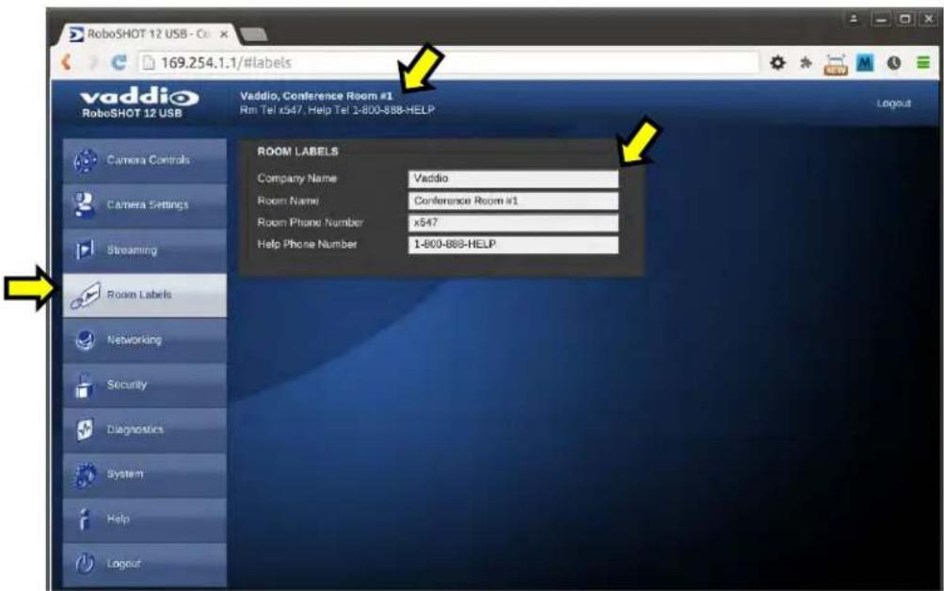The height and width of the screenshot is (591, 944).
Task: Open Camera Controls joystick icon
Action: click(86, 161)
